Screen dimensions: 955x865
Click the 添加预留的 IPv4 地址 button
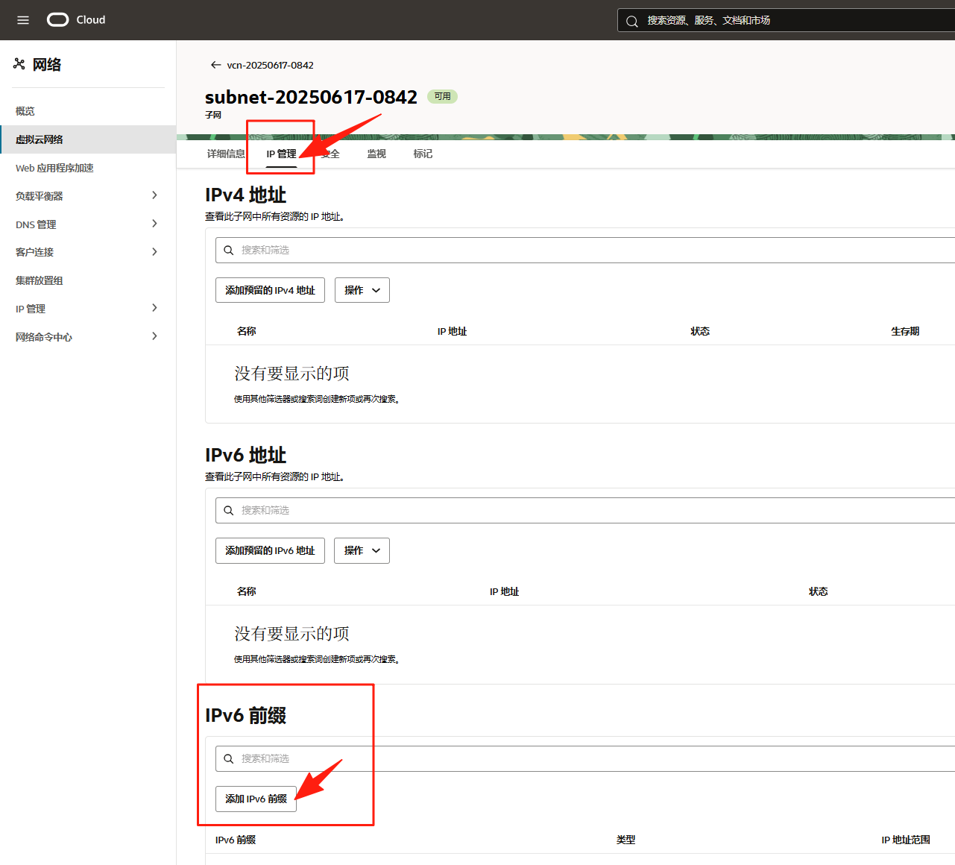(270, 290)
